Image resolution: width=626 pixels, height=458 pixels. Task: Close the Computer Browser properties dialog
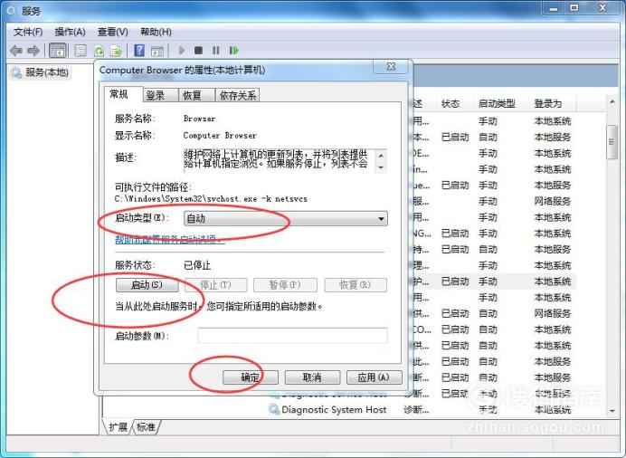[391, 67]
